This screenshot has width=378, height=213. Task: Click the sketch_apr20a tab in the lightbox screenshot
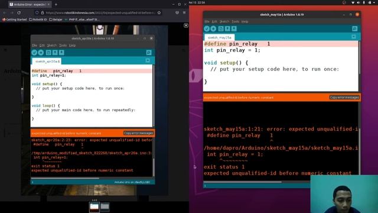click(47, 62)
